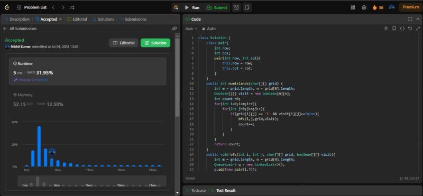Click the runtime chart mini range selector
The height and width of the screenshot is (196, 423).
click(x=92, y=181)
